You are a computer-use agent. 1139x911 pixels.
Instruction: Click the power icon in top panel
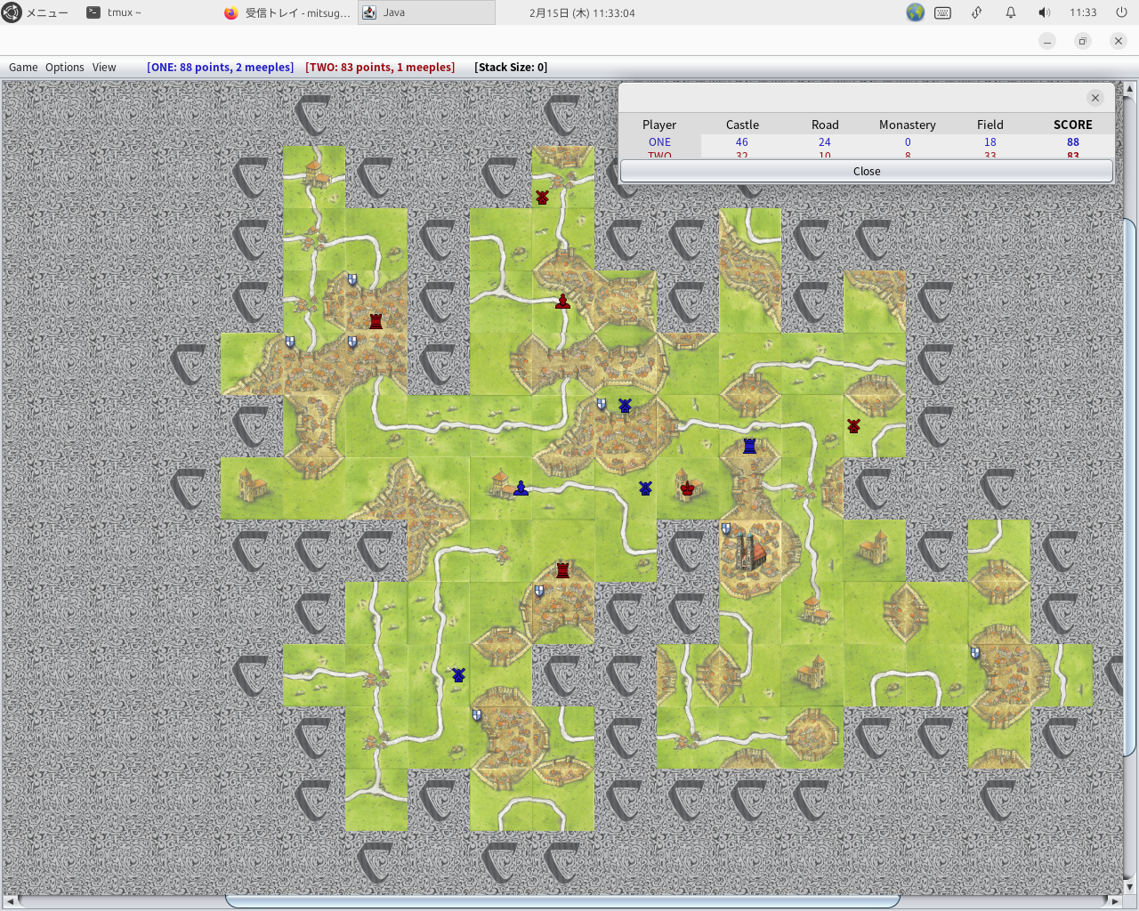(x=1121, y=12)
